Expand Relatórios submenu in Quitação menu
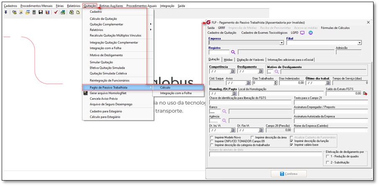Screen dimensions: 379x186 click(151, 30)
